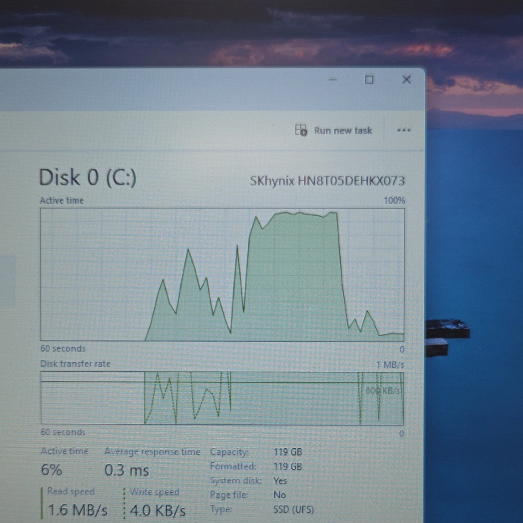The image size is (523, 523).
Task: Click the 6% active time value
Action: click(x=52, y=470)
